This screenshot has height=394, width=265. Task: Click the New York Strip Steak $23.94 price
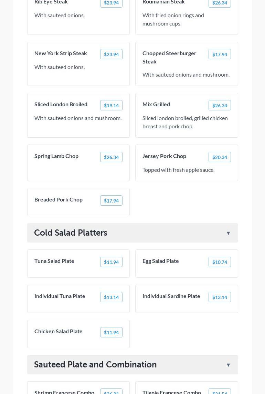(111, 55)
